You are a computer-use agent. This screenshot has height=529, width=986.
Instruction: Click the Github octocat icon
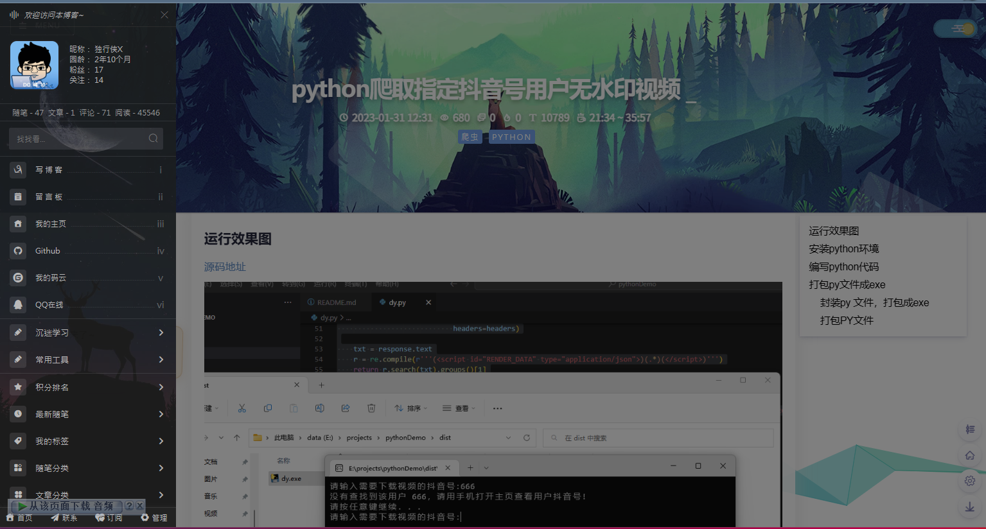click(x=18, y=250)
